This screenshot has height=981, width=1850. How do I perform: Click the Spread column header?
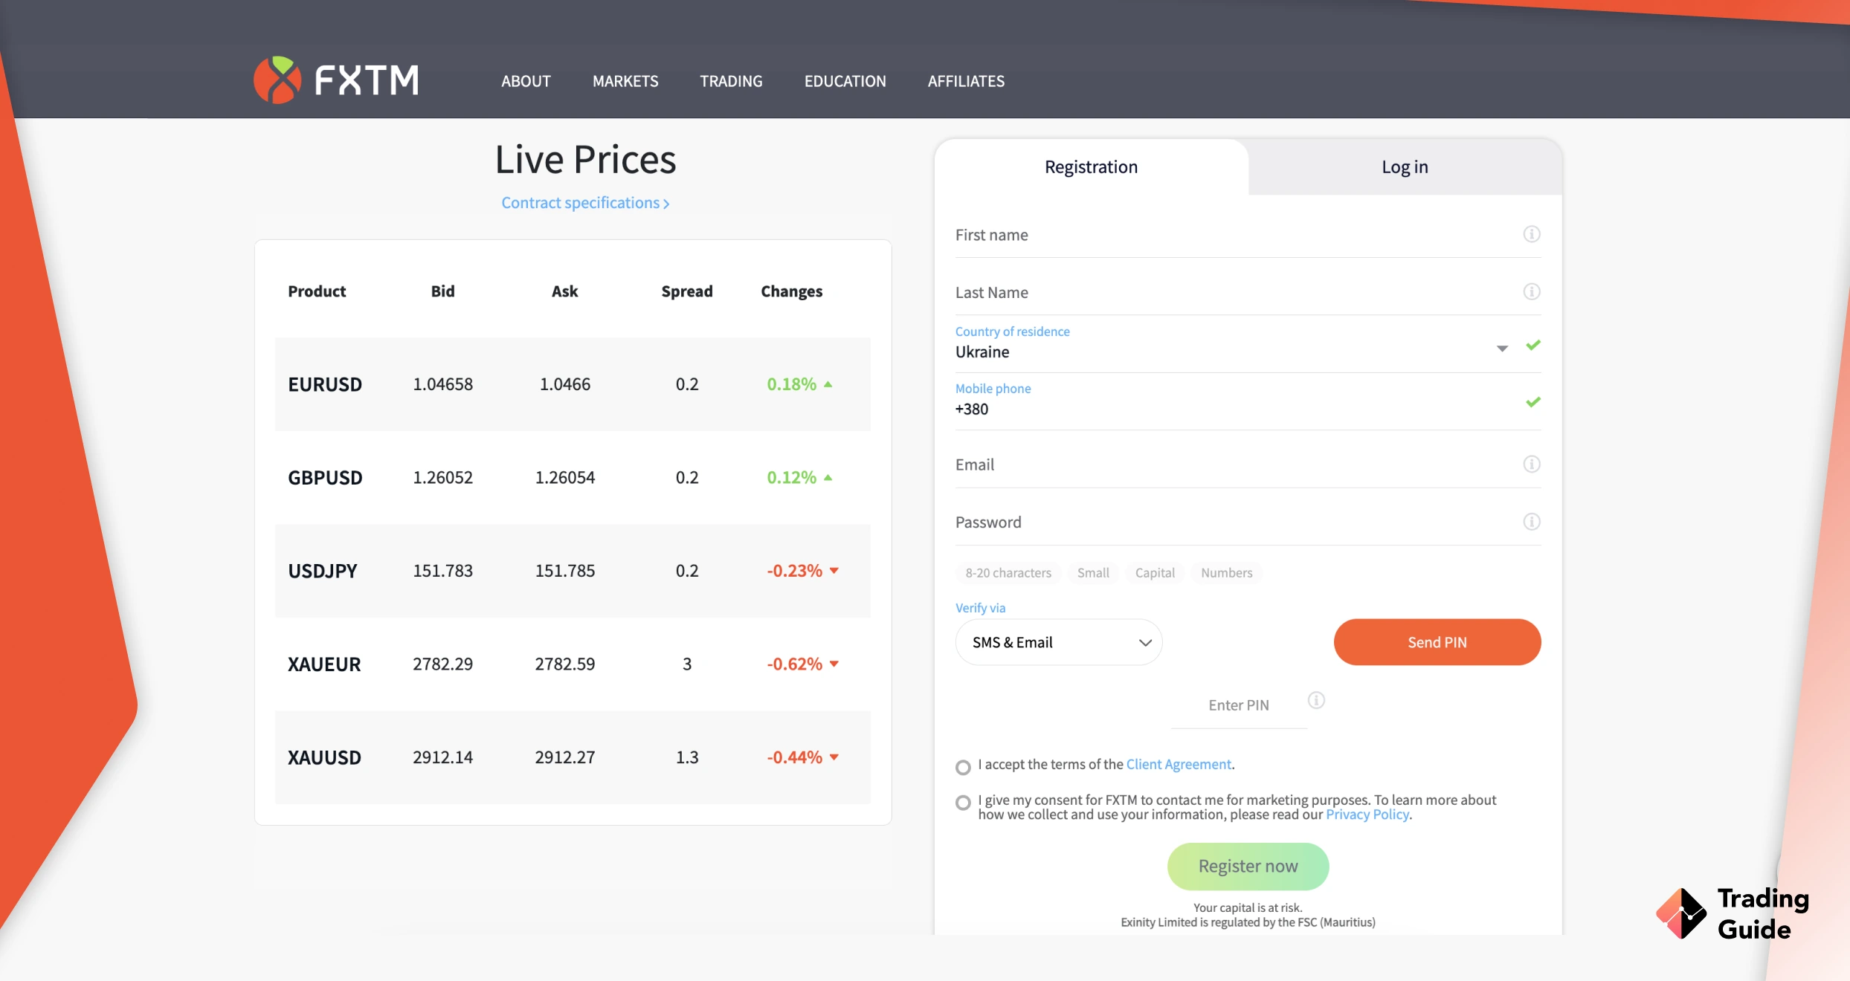point(687,291)
